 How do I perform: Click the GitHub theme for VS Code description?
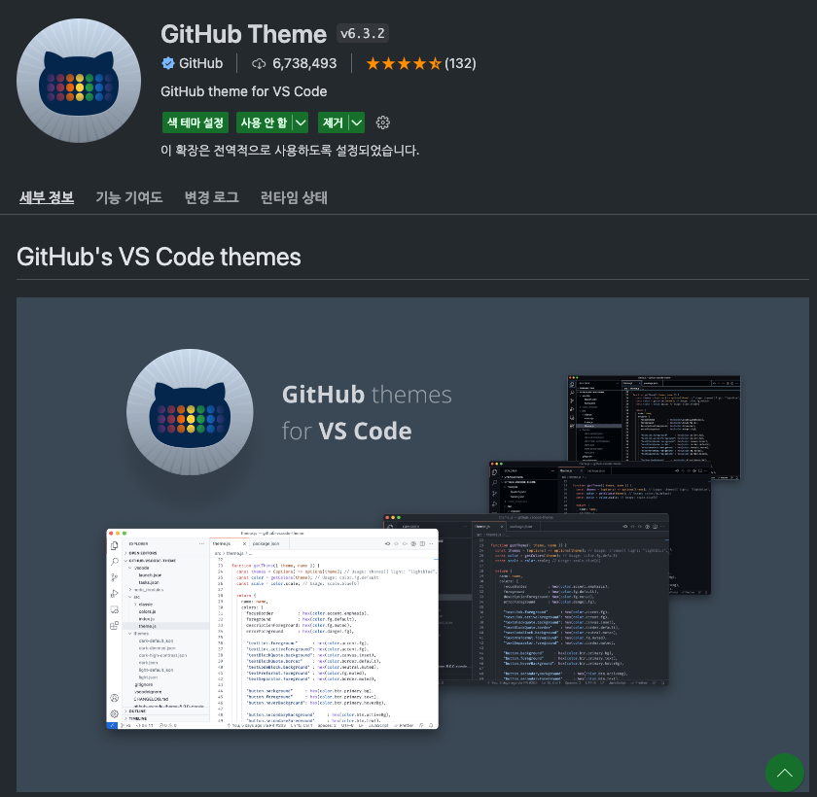tap(244, 91)
